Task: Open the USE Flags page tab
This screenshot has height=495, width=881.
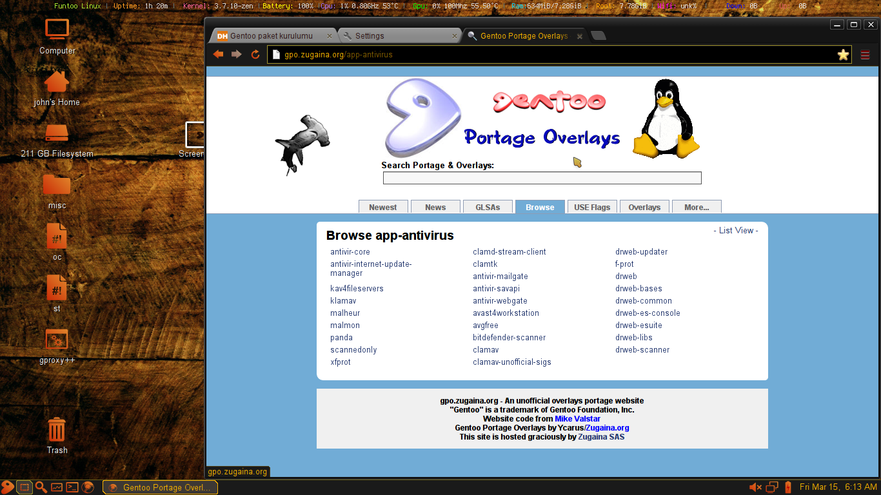Action: (592, 207)
